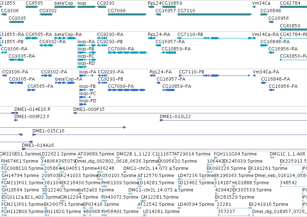
Task: Select EST label 'RH67461.5prime'
Action: [x=19, y=161]
